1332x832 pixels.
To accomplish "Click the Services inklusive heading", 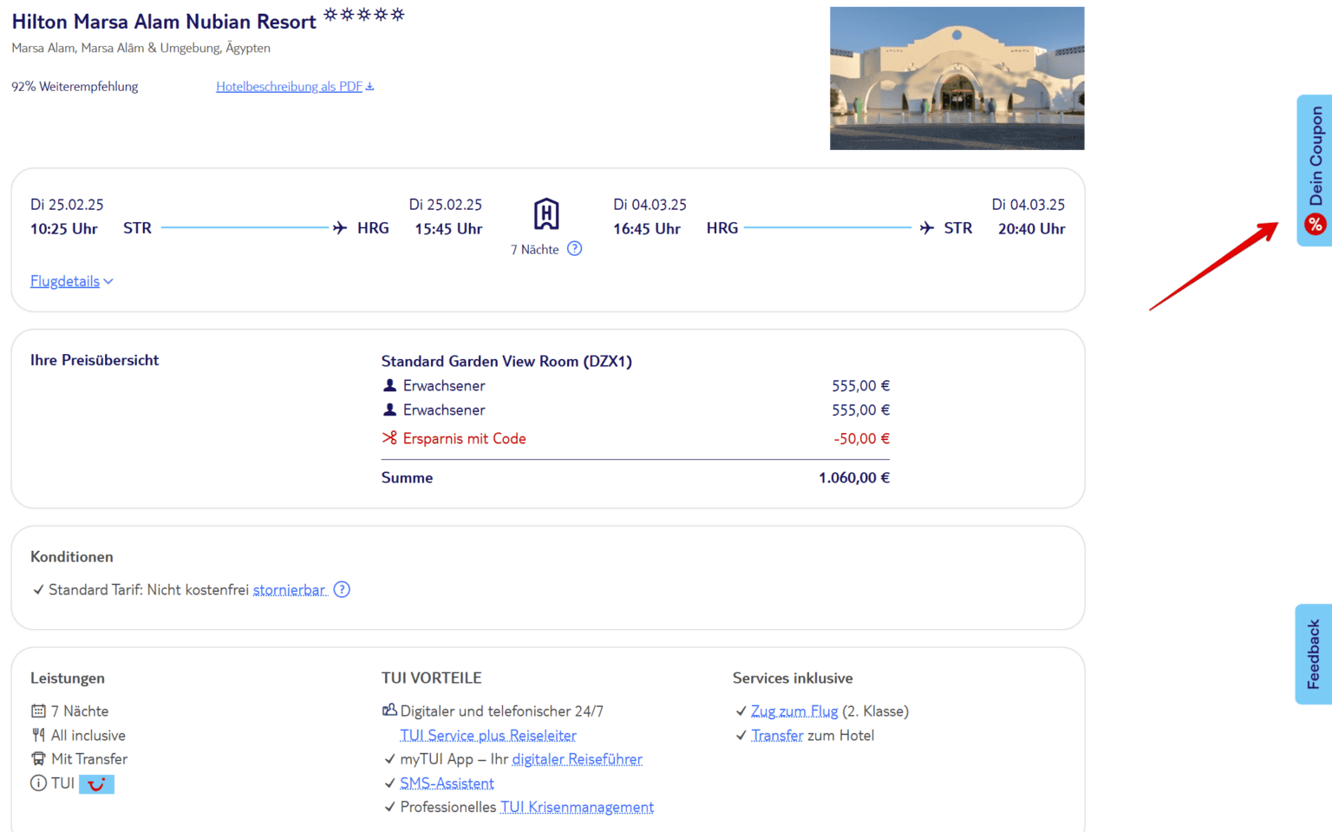I will [x=793, y=678].
